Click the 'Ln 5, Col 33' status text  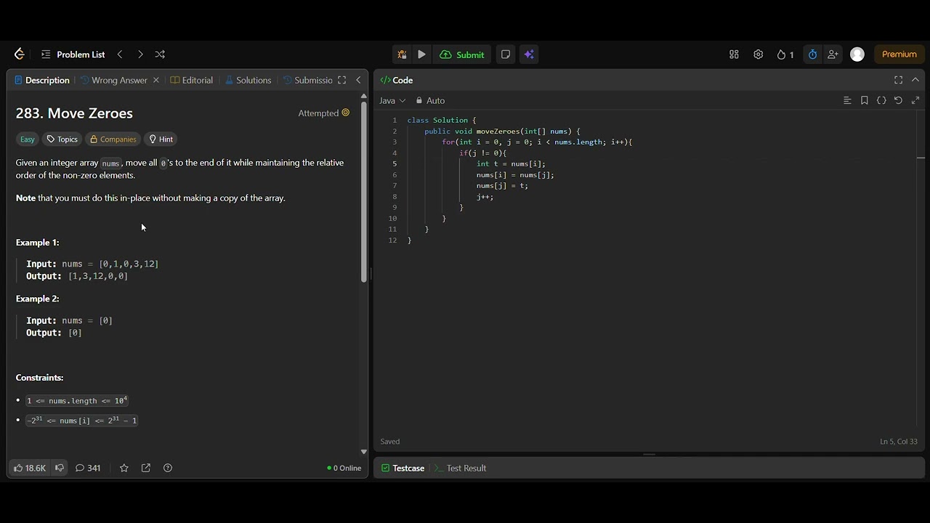(x=899, y=442)
